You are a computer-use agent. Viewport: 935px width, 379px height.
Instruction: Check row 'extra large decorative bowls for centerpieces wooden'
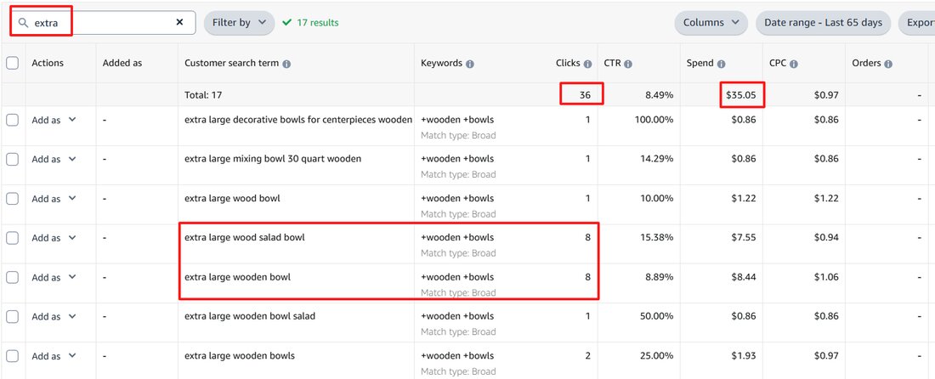pos(13,120)
